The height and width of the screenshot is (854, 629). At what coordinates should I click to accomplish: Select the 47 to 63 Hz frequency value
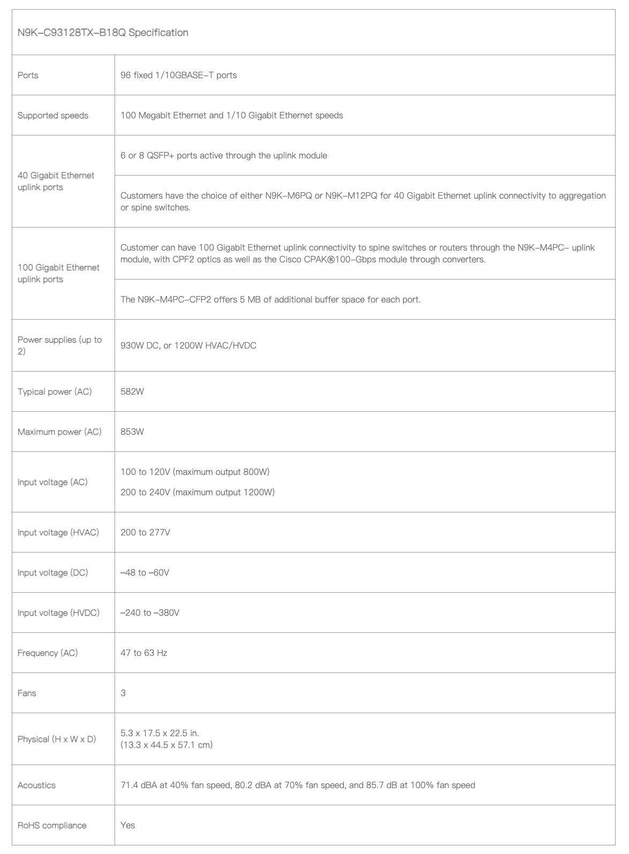tap(143, 653)
